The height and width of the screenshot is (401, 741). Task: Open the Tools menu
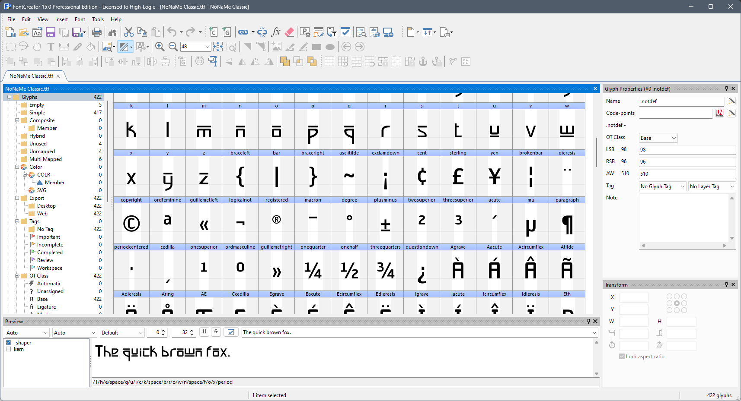[x=98, y=19]
